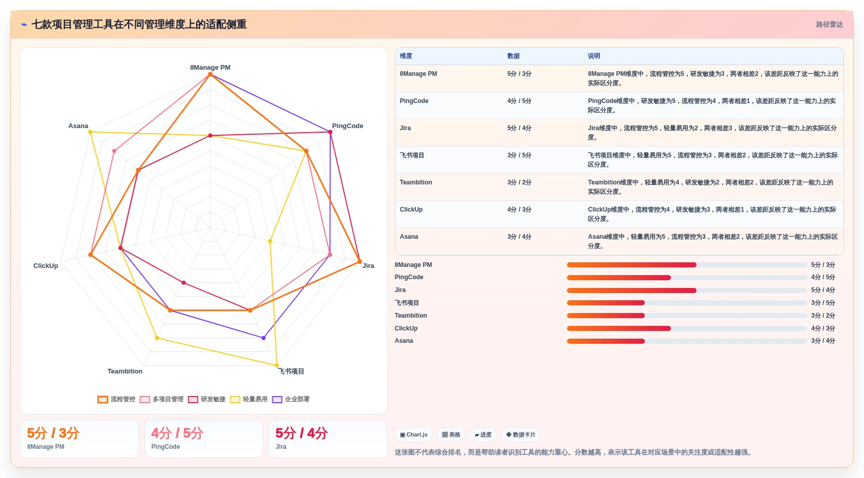This screenshot has height=478, width=864.
Task: Toggle the 流程管控 legend entry
Action: click(117, 399)
